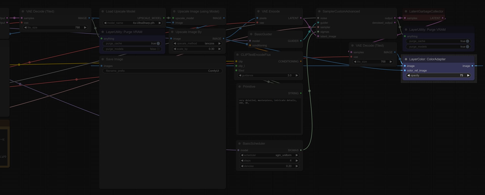The height and width of the screenshot is (195, 485).
Task: Toggle purge_models currently set to false
Action: pyautogui.click(x=132, y=49)
